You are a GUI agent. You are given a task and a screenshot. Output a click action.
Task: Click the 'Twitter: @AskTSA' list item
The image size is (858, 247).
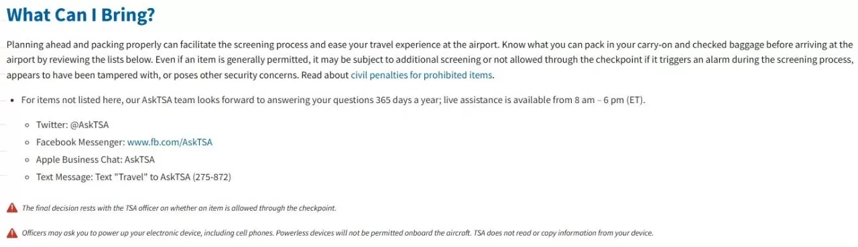(x=72, y=125)
